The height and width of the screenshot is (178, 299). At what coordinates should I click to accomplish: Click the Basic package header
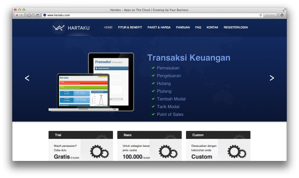tap(149, 135)
